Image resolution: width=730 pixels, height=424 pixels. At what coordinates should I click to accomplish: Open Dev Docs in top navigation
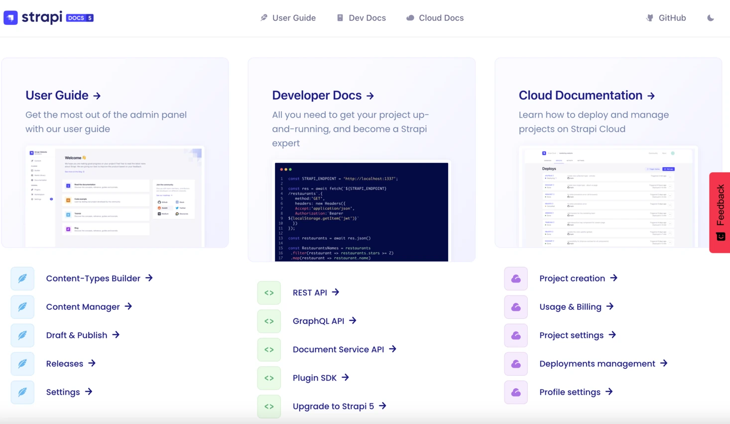pyautogui.click(x=362, y=18)
